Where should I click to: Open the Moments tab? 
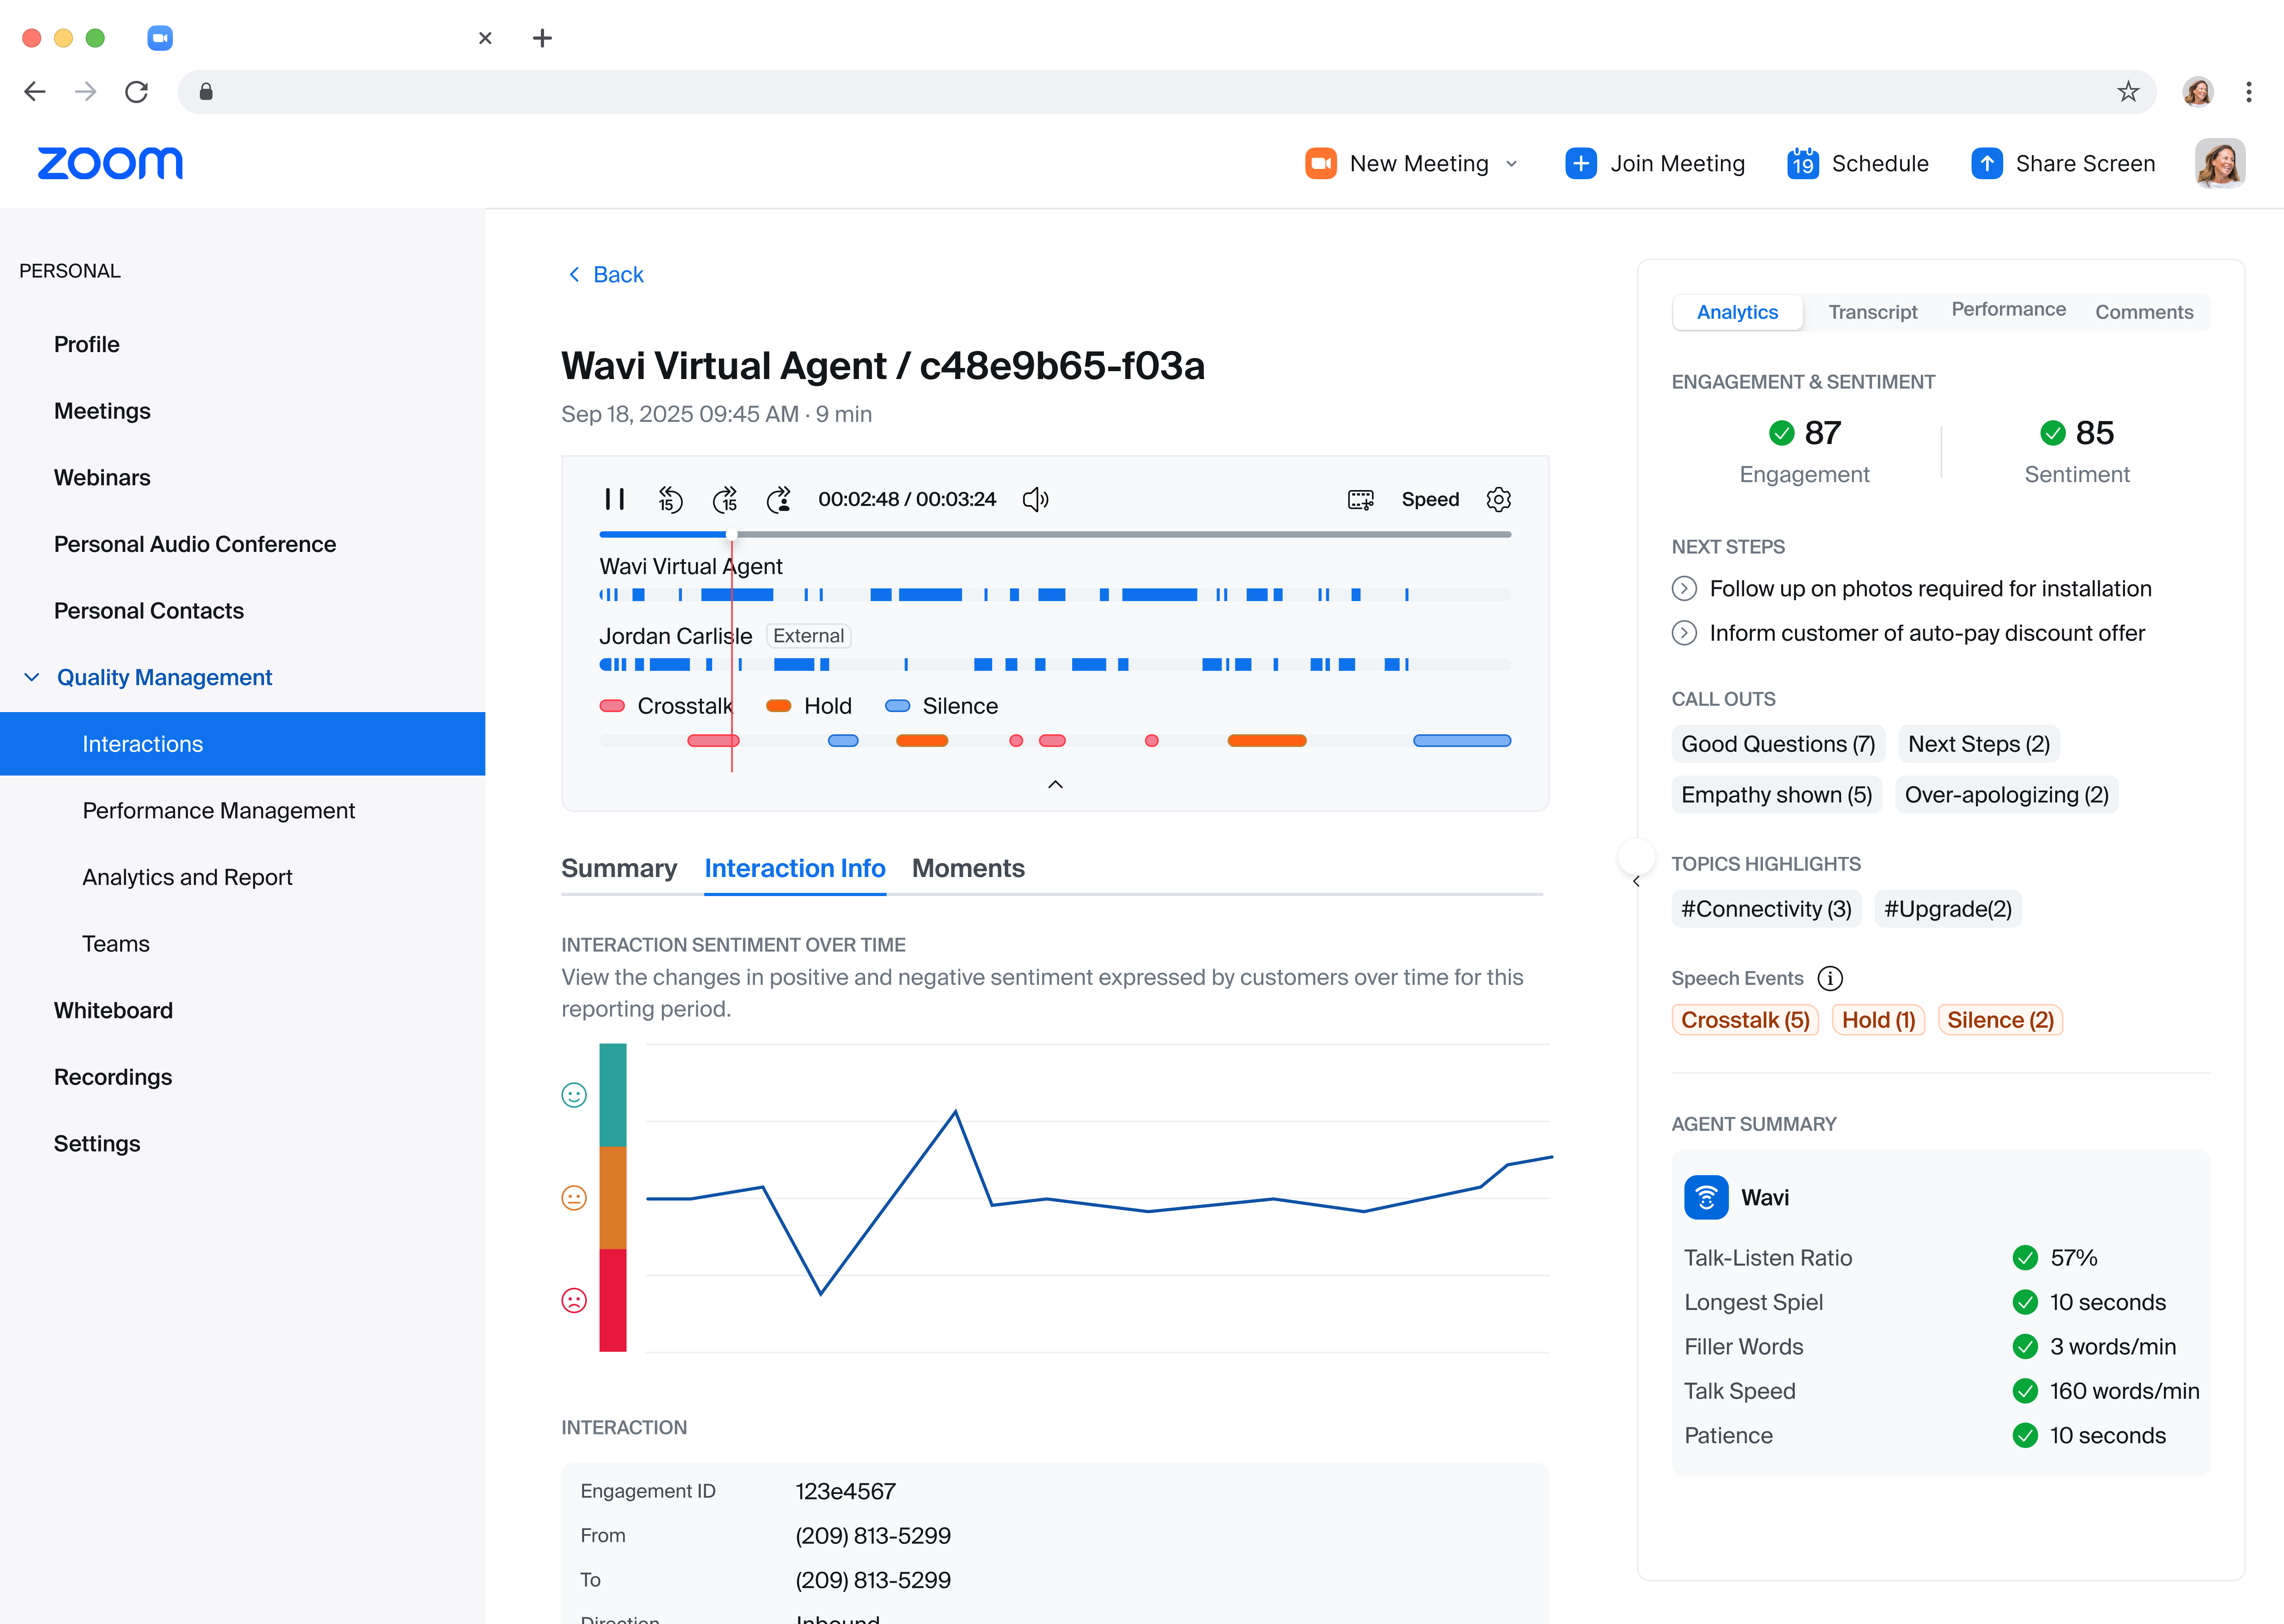[x=968, y=868]
